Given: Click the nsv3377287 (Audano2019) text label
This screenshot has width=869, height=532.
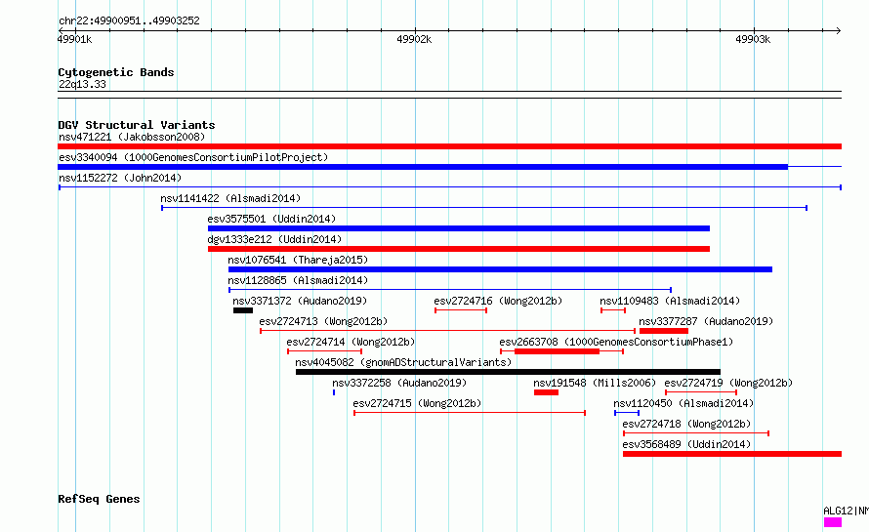Looking at the screenshot, I should point(706,321).
